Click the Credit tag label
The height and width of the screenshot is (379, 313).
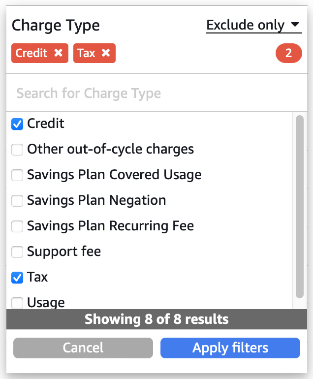tap(31, 53)
